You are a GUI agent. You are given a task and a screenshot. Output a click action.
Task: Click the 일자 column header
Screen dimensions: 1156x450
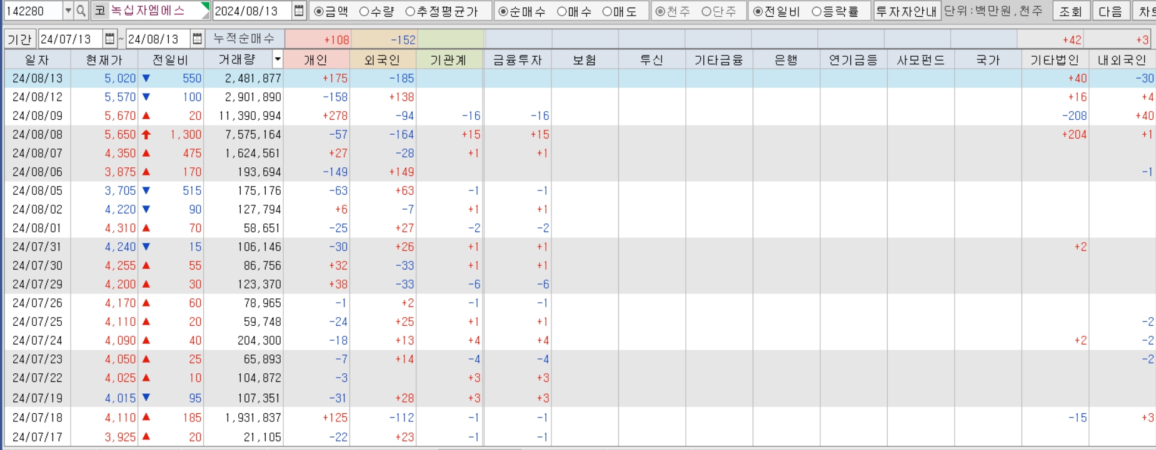point(37,60)
